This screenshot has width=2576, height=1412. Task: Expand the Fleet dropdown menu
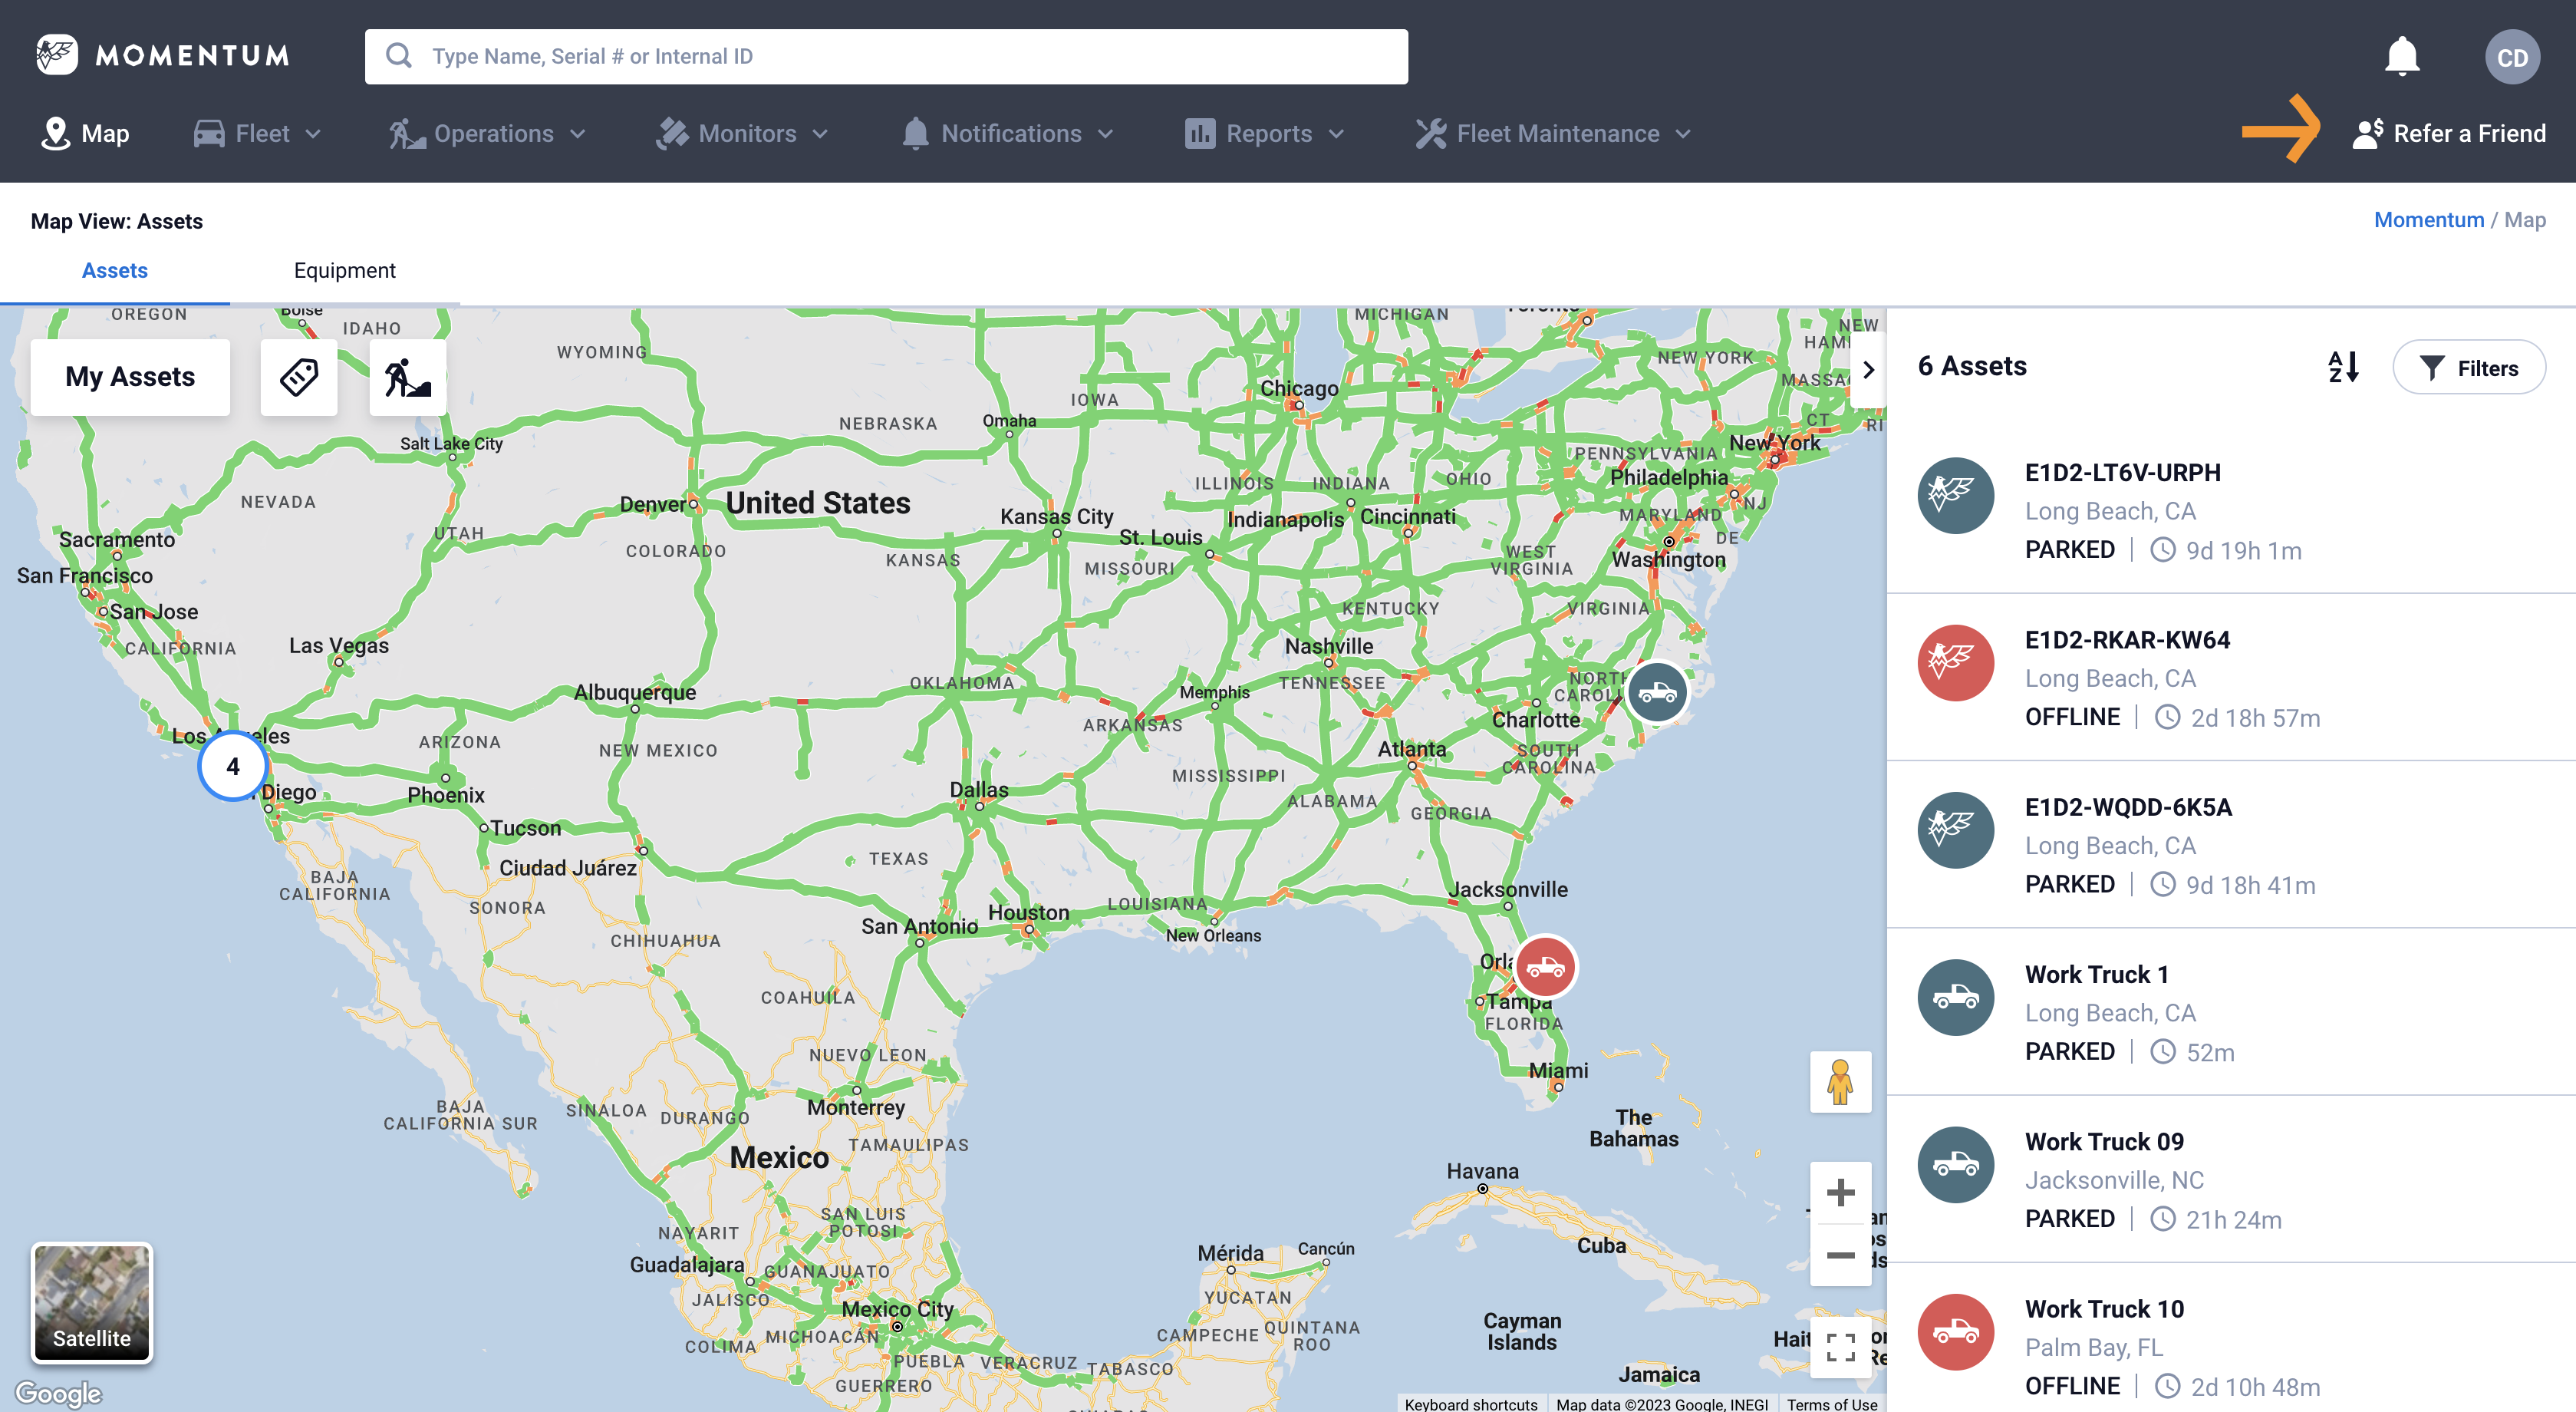[258, 134]
